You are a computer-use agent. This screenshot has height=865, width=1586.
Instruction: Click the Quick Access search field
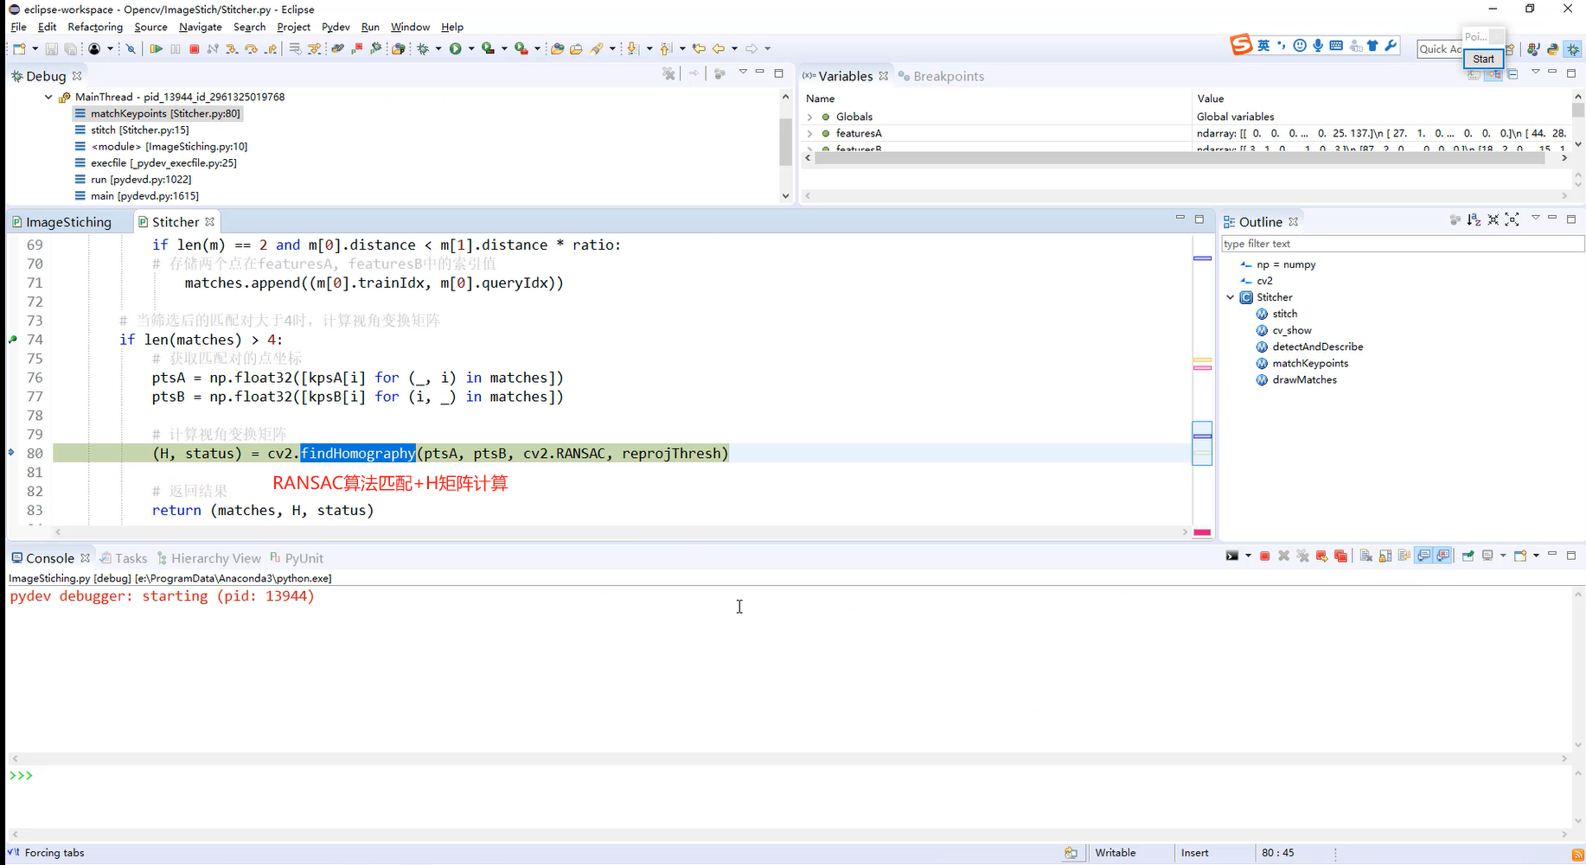coord(1440,49)
